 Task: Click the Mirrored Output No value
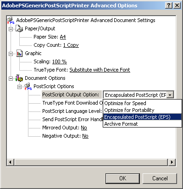(x=84, y=128)
